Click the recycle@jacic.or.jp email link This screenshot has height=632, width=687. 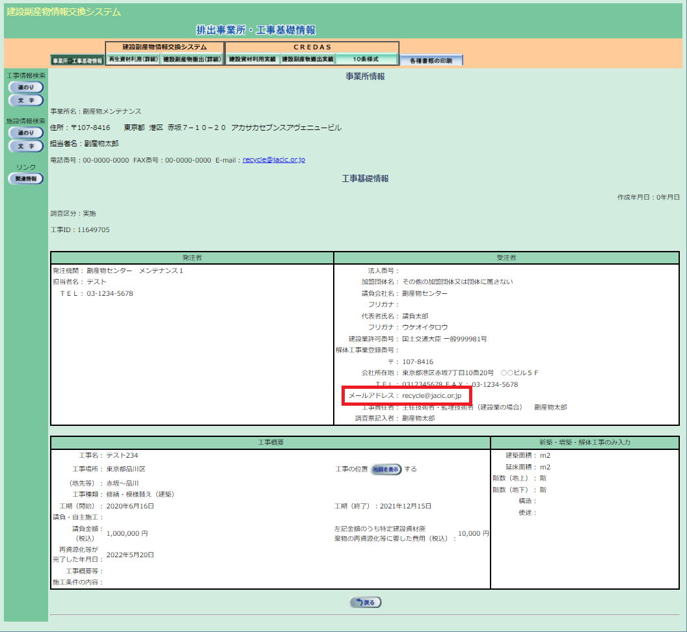[274, 159]
